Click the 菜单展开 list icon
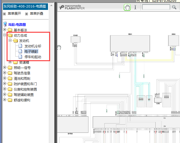This screenshot has height=143, width=180. click(4, 14)
